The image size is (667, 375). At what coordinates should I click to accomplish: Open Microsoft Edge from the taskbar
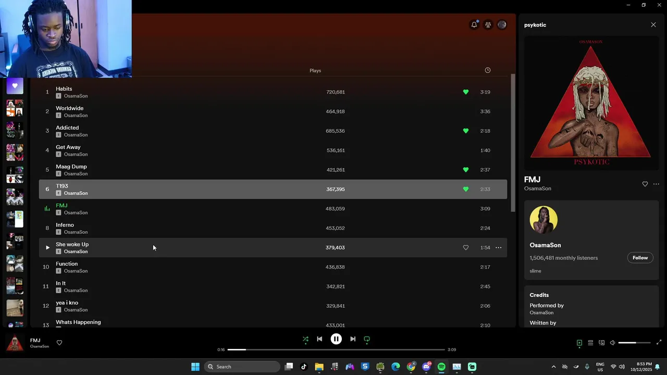(x=396, y=367)
